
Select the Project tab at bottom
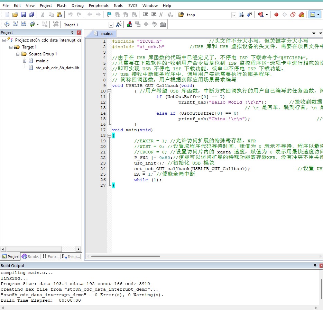point(11,257)
